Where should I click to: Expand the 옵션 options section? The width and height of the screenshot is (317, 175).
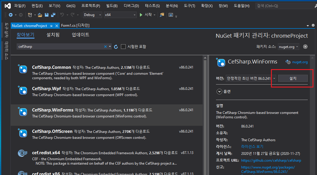click(x=219, y=92)
